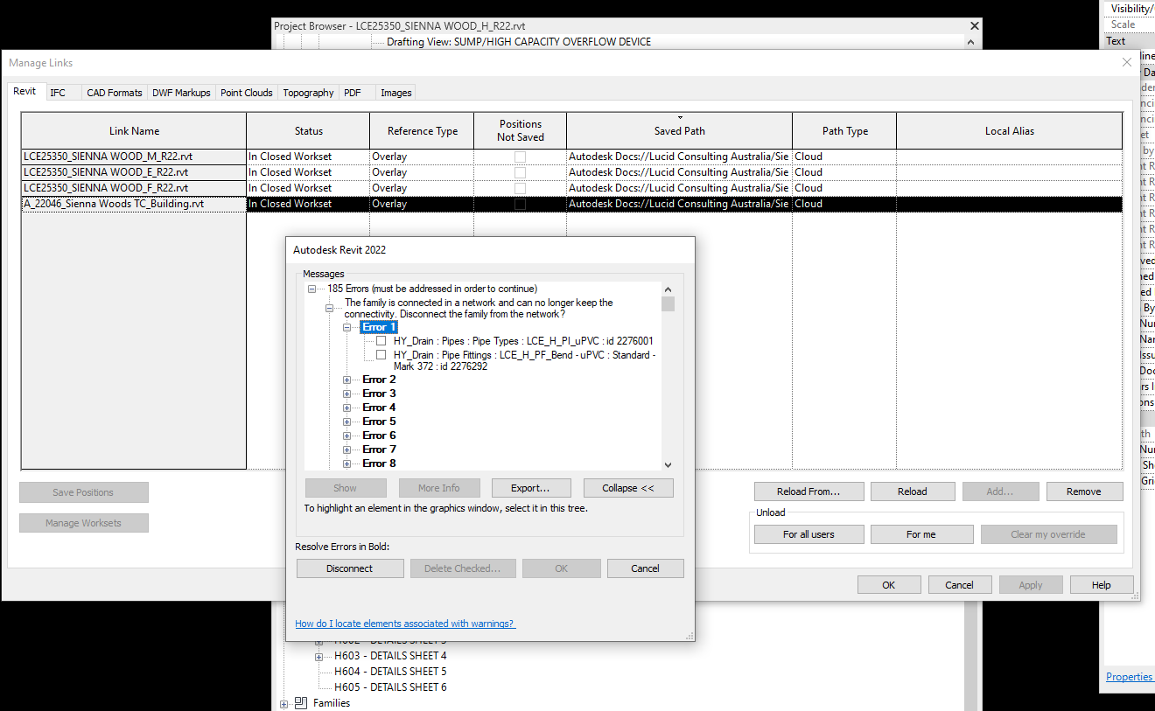Expand the Error 5 node
The width and height of the screenshot is (1155, 711).
pos(347,421)
